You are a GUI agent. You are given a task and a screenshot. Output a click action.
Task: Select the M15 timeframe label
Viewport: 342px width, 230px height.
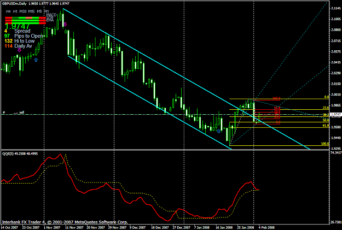31,11
